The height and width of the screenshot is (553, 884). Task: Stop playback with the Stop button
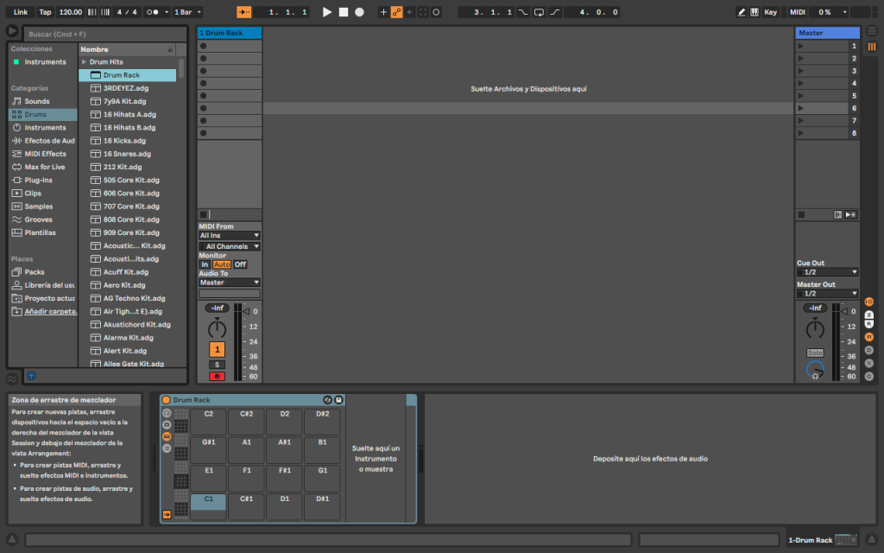pos(344,12)
